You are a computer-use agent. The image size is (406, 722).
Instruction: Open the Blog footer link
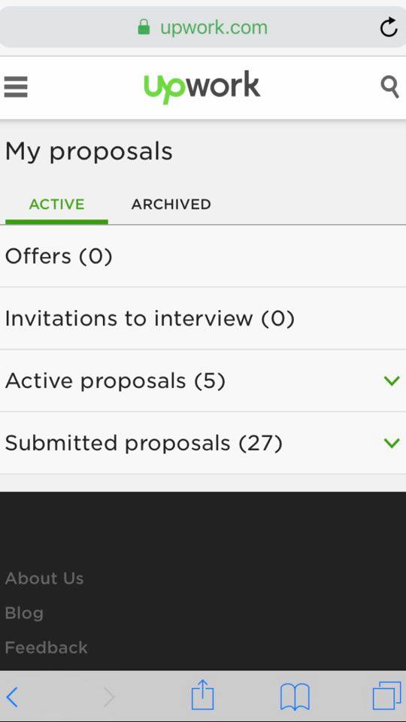tap(24, 613)
